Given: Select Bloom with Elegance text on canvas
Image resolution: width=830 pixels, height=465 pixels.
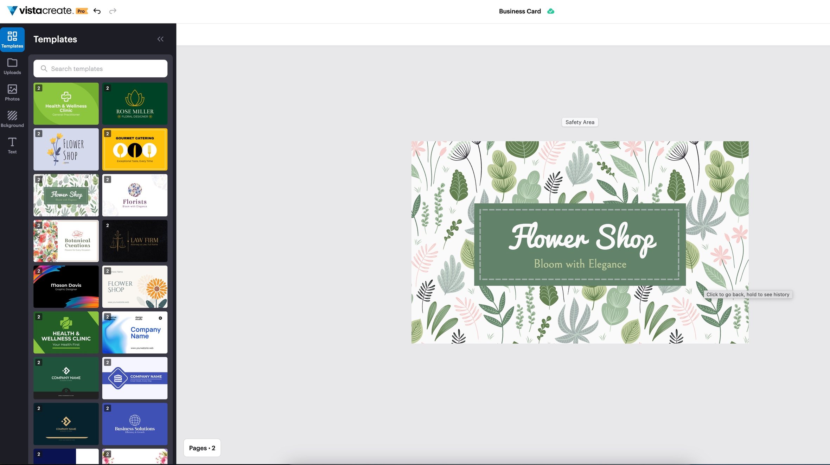Looking at the screenshot, I should tap(580, 264).
